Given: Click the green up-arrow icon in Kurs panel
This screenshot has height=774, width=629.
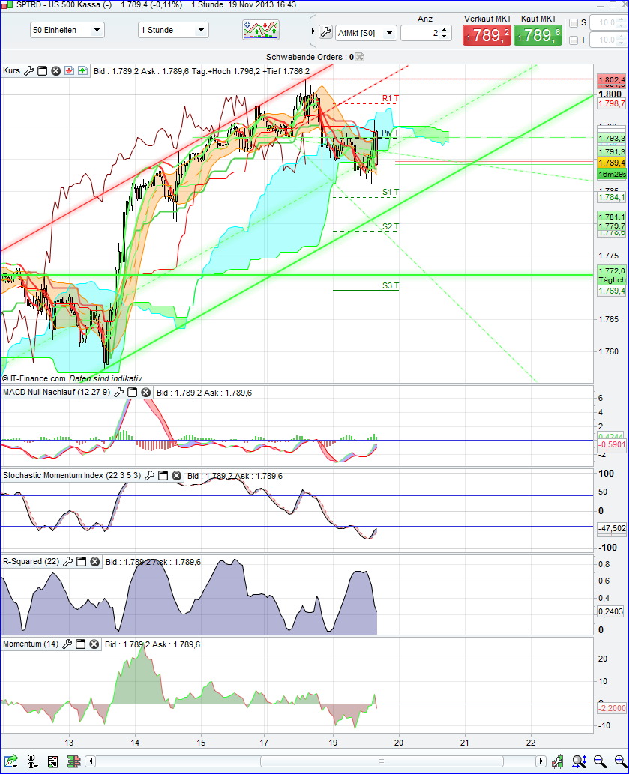Looking at the screenshot, I should click(x=82, y=70).
